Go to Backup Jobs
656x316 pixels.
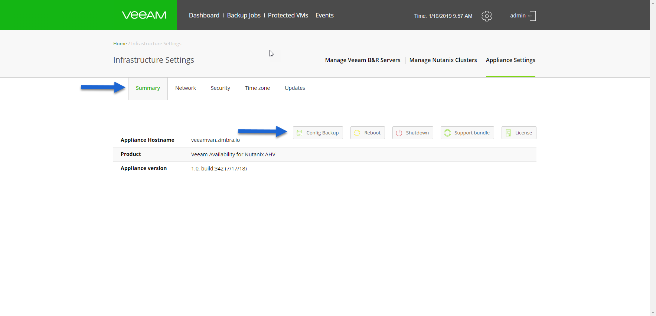(244, 15)
